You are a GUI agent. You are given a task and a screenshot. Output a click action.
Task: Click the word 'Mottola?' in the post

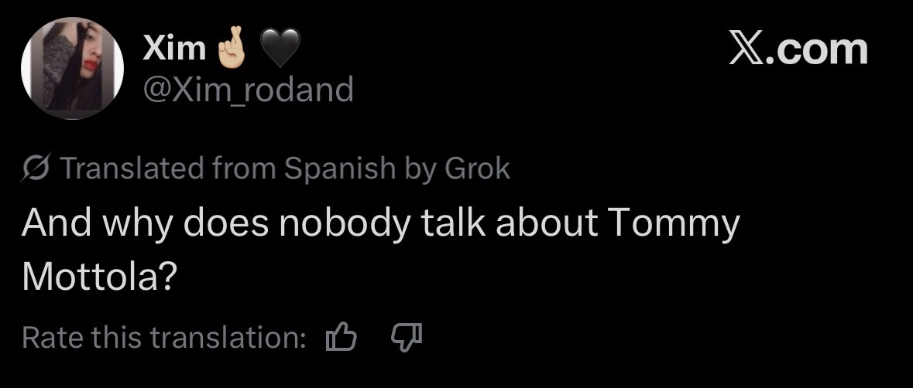[x=97, y=276]
